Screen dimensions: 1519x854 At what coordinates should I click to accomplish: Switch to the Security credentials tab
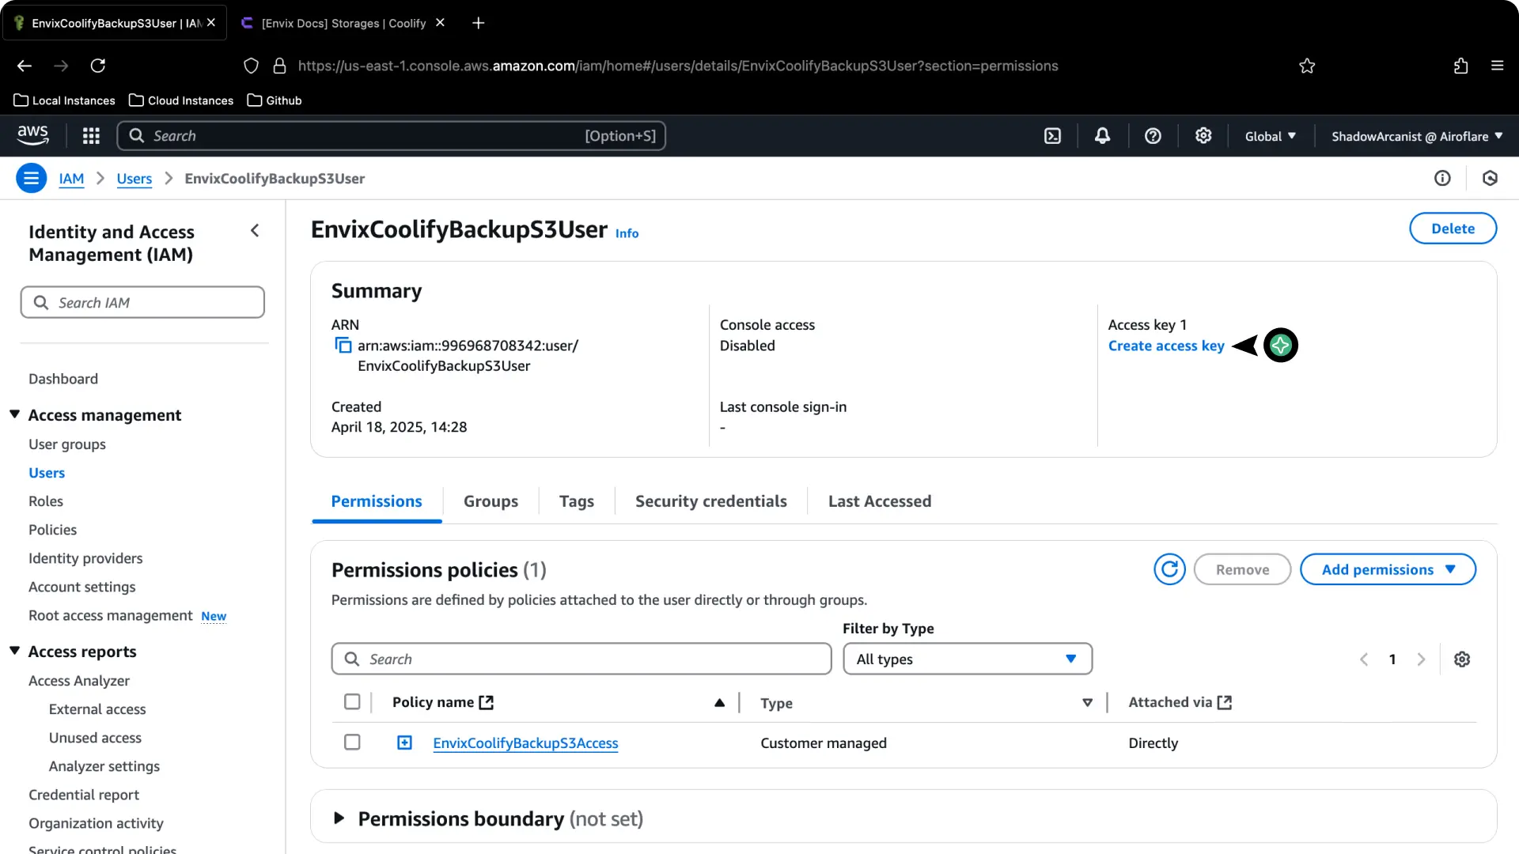(x=710, y=501)
